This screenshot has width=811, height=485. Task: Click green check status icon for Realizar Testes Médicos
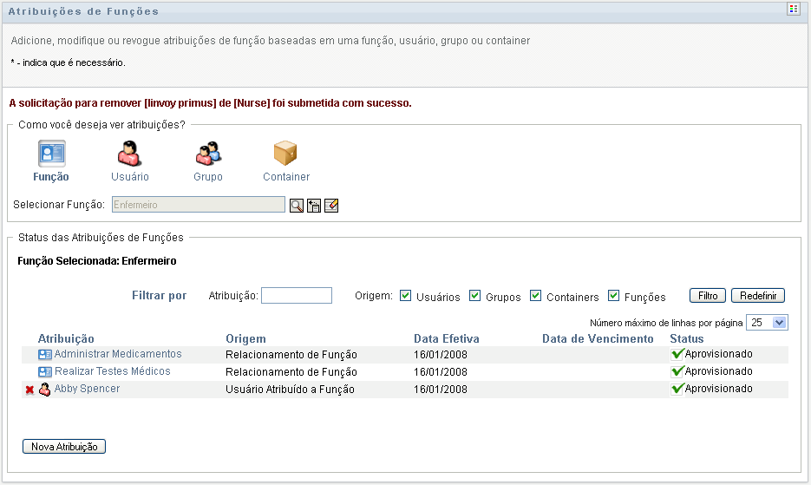pyautogui.click(x=677, y=371)
